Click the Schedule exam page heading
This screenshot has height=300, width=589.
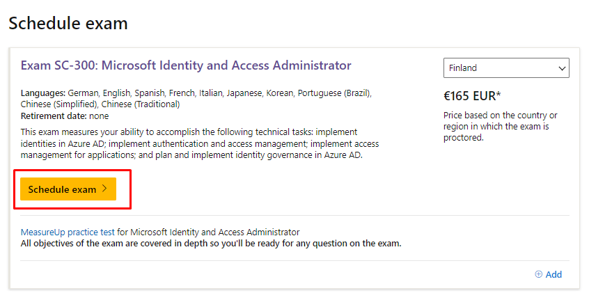pos(68,23)
